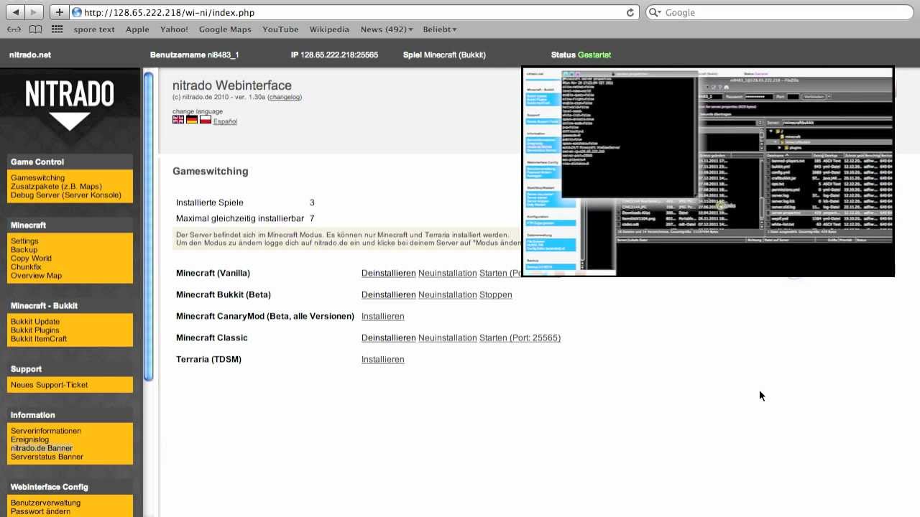This screenshot has height=517, width=920.
Task: Click the Google search field
Action: 780,12
